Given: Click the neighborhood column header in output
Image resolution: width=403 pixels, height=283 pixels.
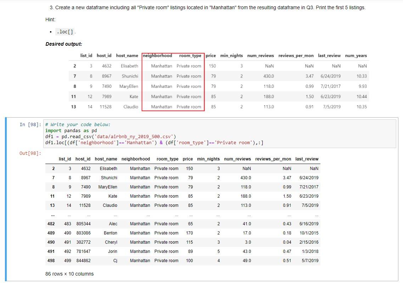Looking at the screenshot, I should tap(136, 159).
